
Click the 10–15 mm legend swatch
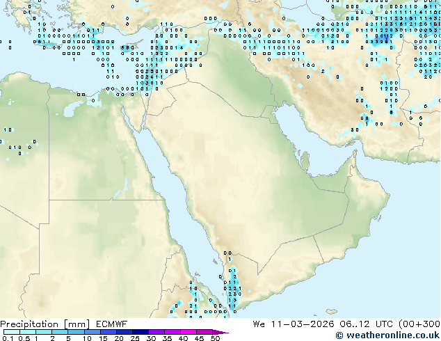93,332
